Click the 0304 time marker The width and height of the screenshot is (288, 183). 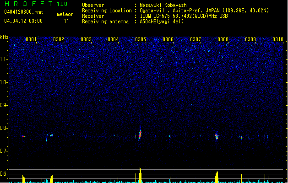113,39
